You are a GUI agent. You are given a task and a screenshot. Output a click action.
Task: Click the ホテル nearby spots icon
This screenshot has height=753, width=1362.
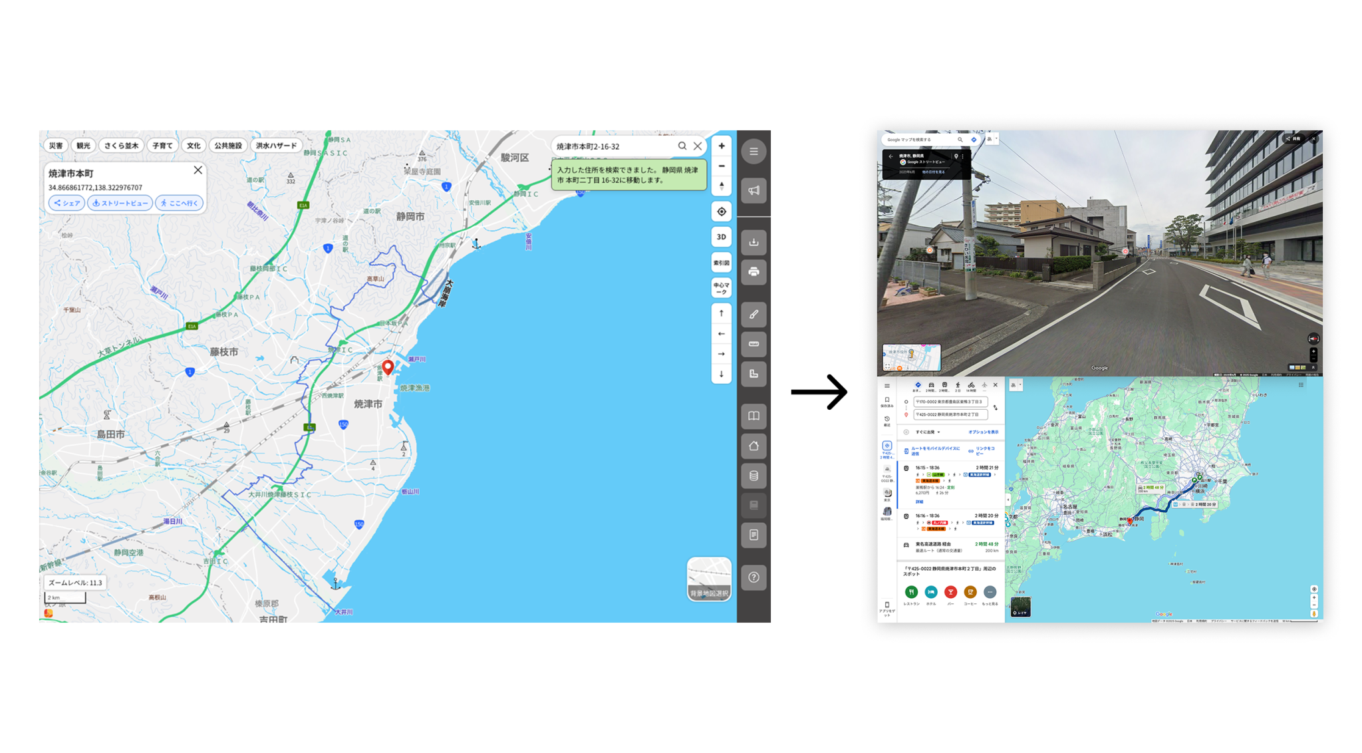click(931, 592)
